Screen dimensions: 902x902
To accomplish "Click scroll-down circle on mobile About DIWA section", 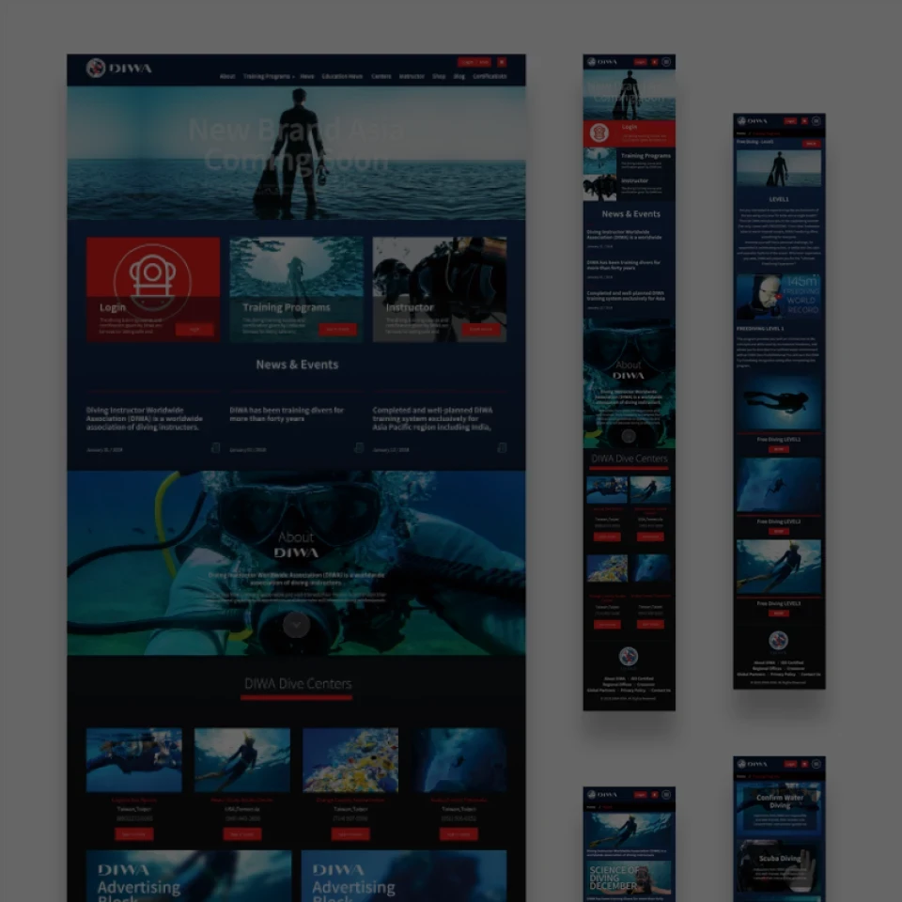I will click(x=629, y=436).
